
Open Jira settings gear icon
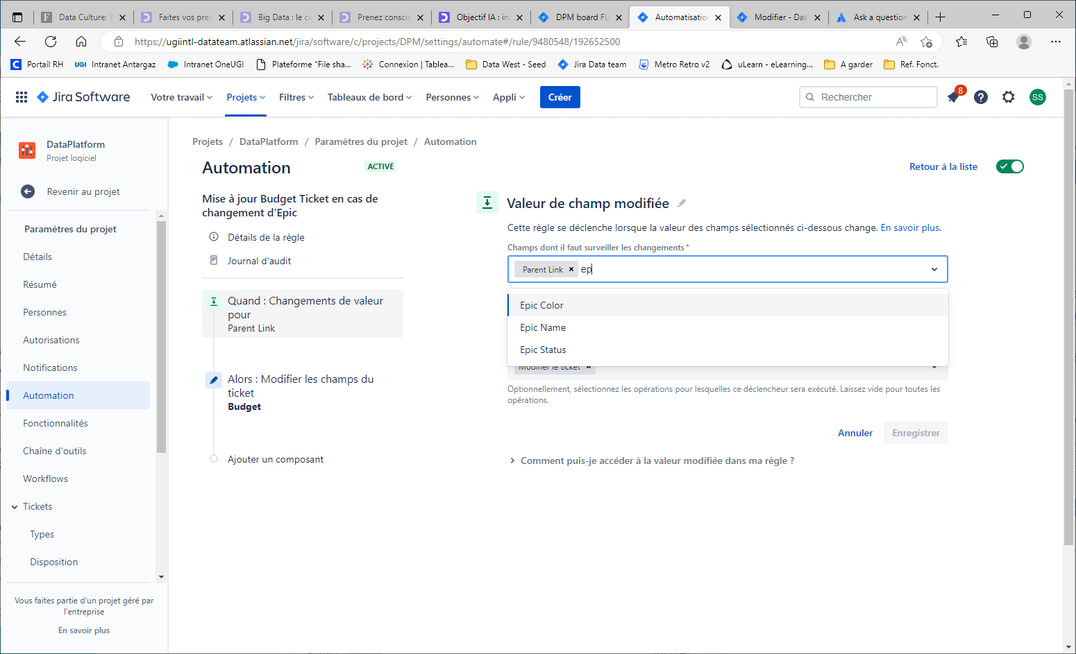pyautogui.click(x=1009, y=97)
